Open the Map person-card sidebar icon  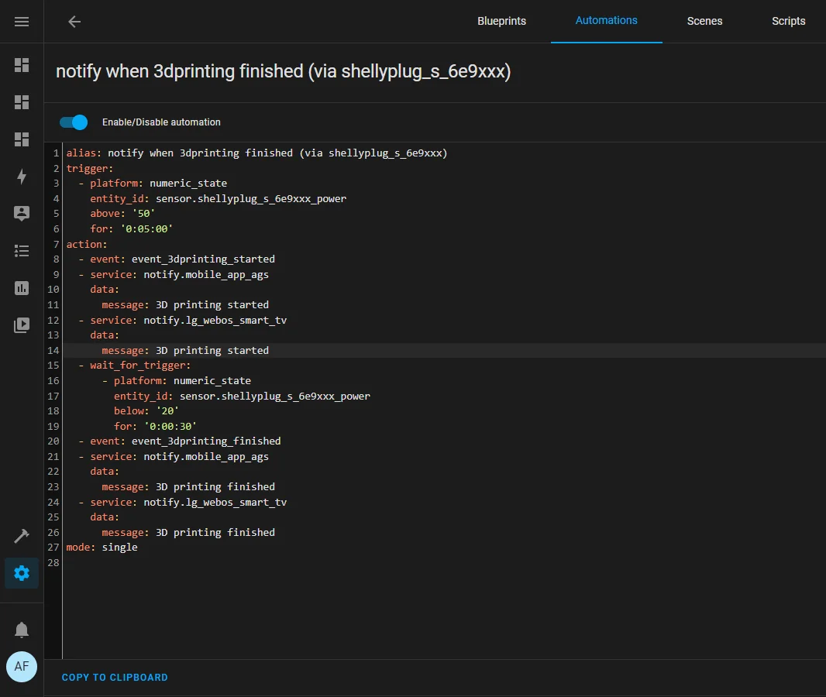click(22, 214)
